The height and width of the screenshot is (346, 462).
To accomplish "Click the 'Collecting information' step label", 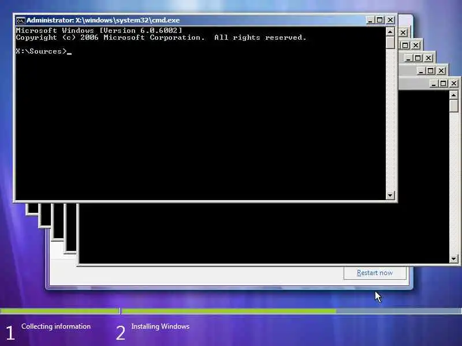I will (x=56, y=326).
